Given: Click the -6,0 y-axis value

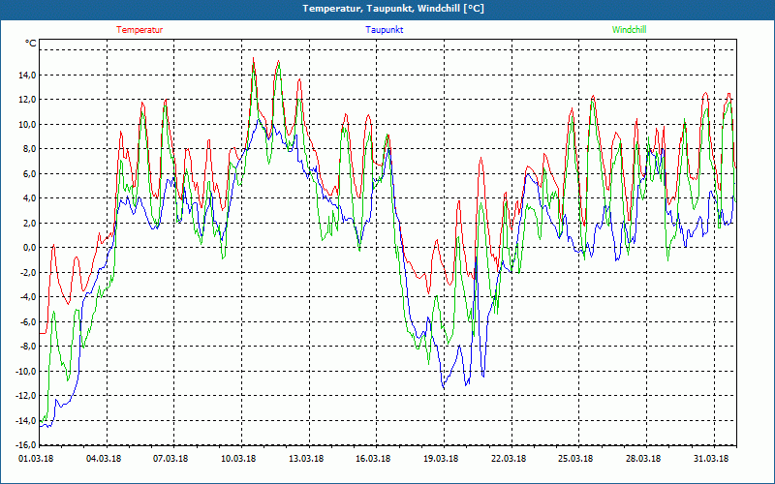Looking at the screenshot, I should [x=28, y=322].
